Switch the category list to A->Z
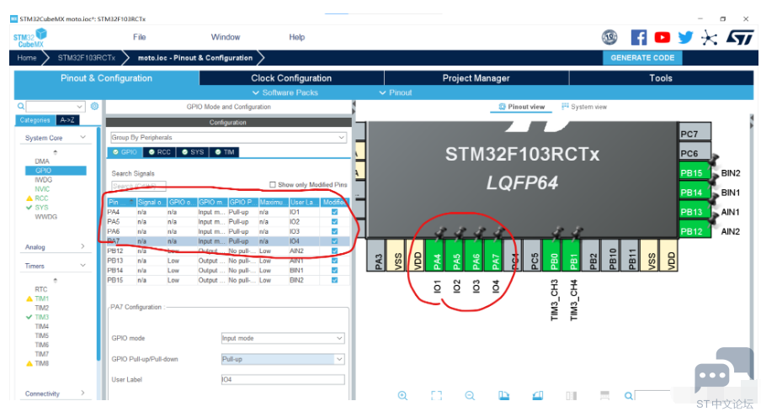The width and height of the screenshot is (761, 417). 67,119
